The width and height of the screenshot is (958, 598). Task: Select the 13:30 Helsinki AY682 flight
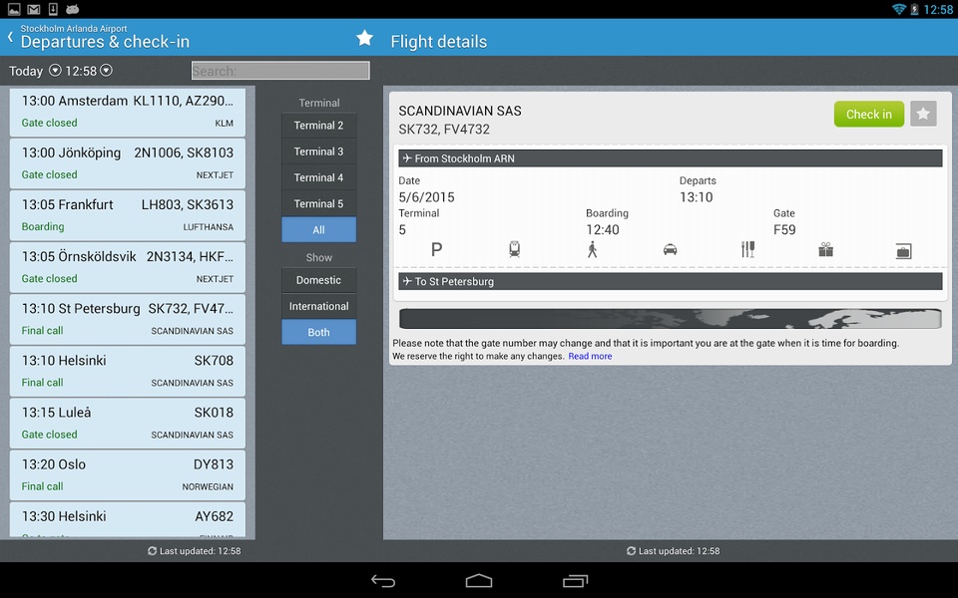128,520
